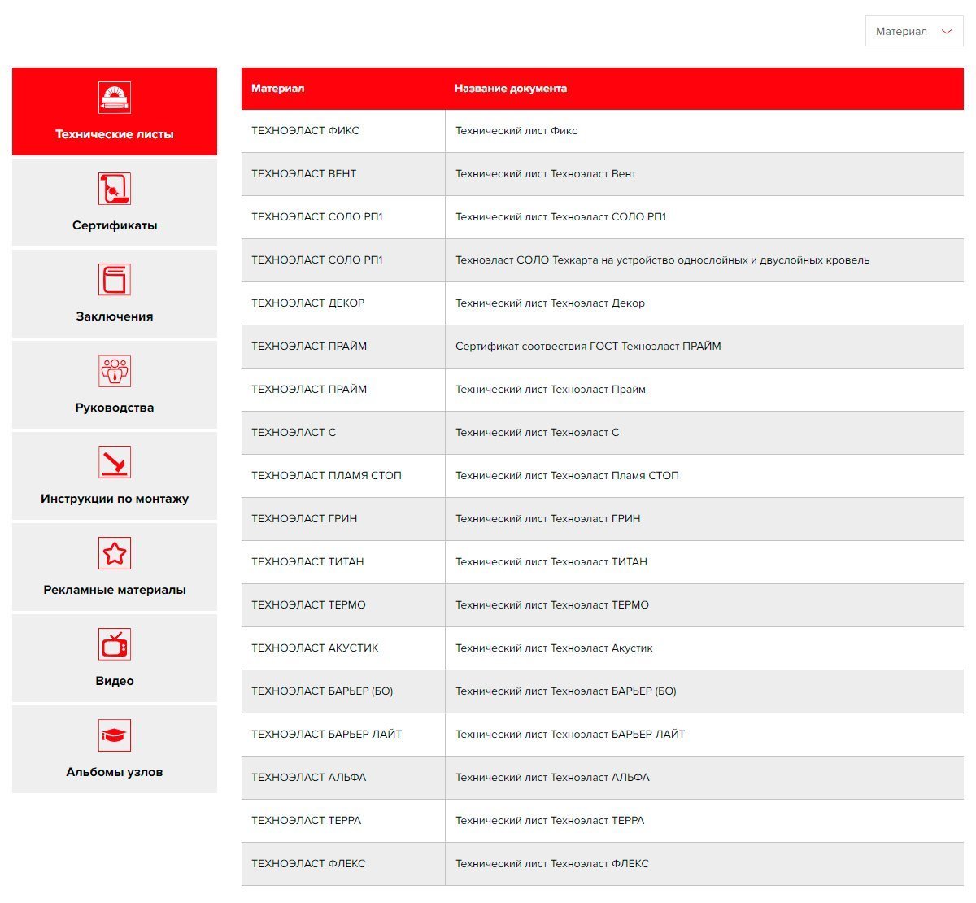976x903 pixels.
Task: Open Технический лист Техноэласт Пламя СТОП
Action: click(567, 476)
